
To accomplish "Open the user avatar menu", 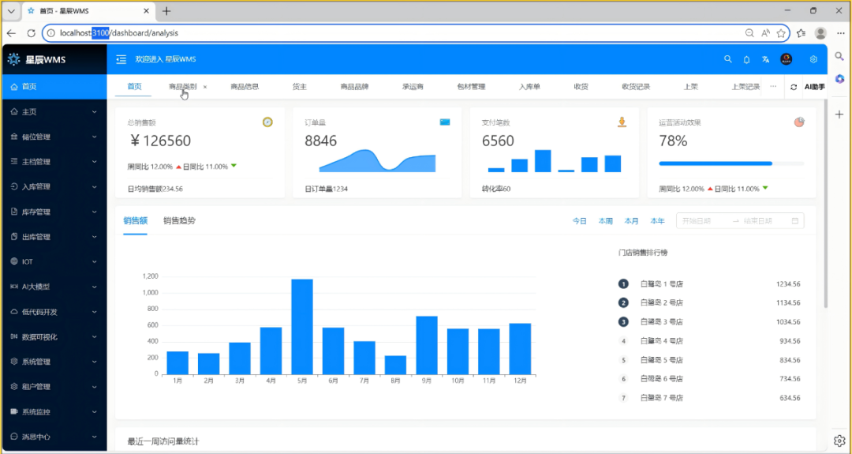I will 786,59.
